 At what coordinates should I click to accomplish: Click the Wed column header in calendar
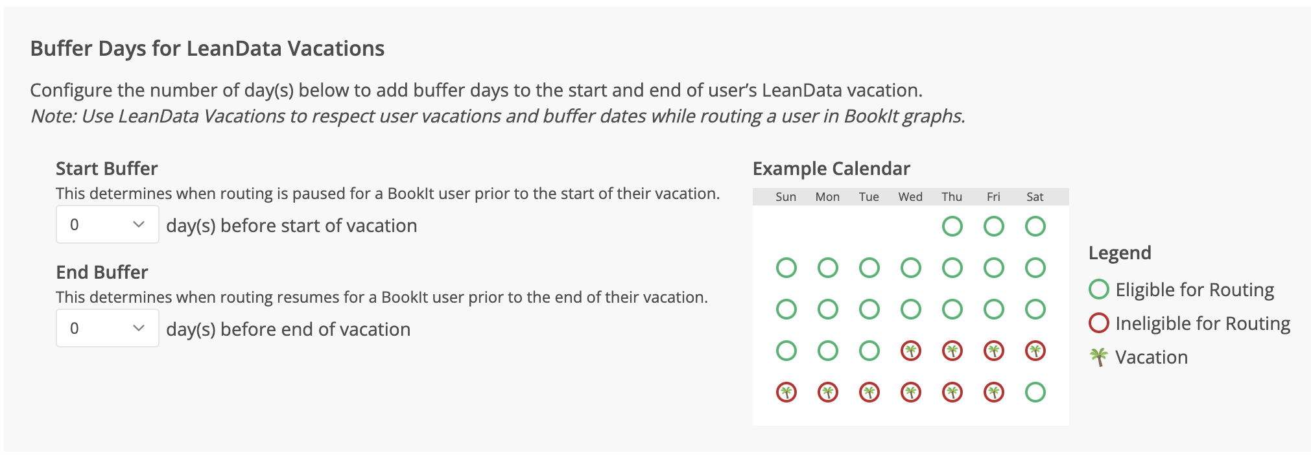(x=910, y=197)
